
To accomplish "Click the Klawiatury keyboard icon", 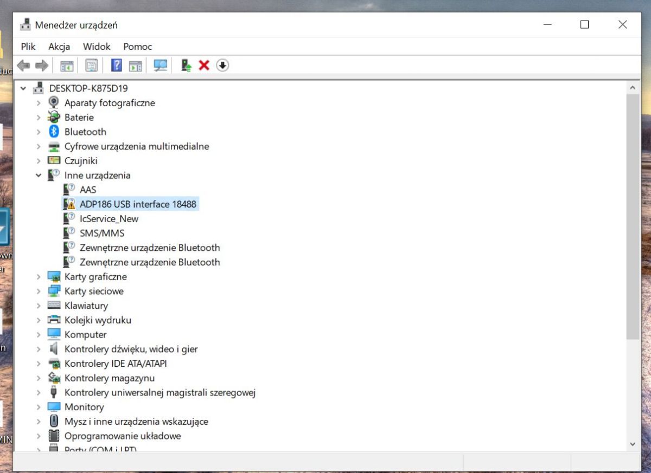I will pyautogui.click(x=54, y=306).
